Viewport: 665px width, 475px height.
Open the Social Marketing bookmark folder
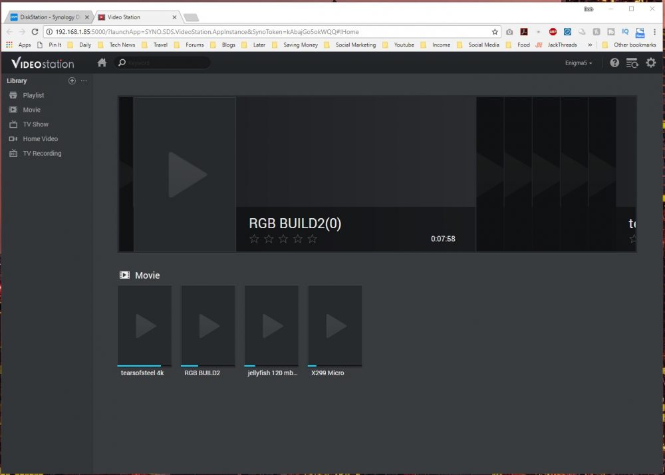coord(350,45)
